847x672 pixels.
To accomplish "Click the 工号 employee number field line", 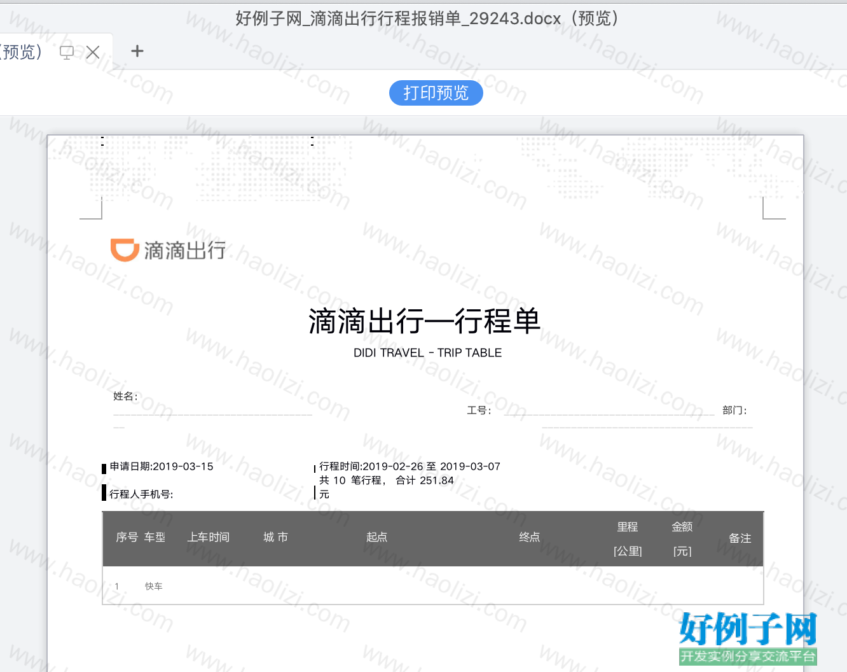I will click(609, 414).
